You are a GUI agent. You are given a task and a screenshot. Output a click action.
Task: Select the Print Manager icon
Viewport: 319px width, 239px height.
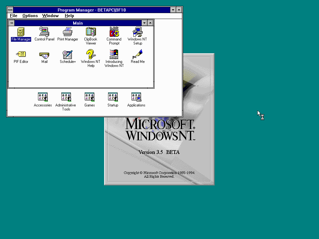pyautogui.click(x=68, y=32)
